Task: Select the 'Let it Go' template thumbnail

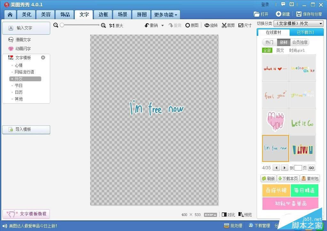Action: tap(302, 122)
